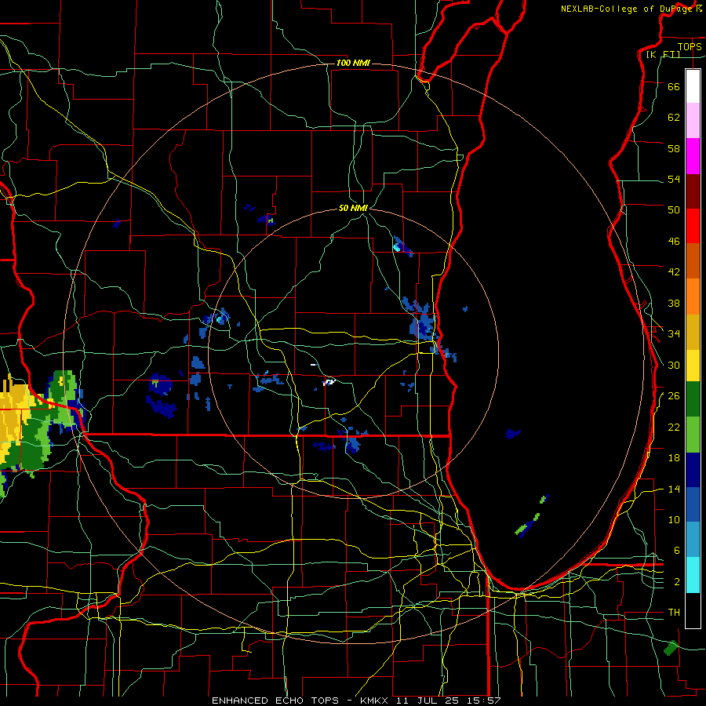The height and width of the screenshot is (706, 706).
Task: Click the 14 scale value
Action: pyautogui.click(x=674, y=489)
